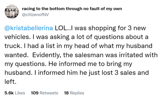Open the @kristabellerina mention link
This screenshot has height=105, width=164.
(x=29, y=28)
